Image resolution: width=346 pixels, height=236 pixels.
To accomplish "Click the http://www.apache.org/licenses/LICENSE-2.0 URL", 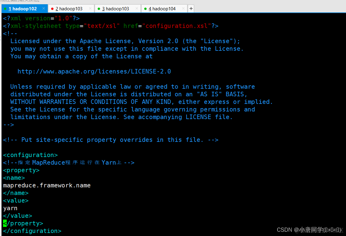I will [x=94, y=71].
